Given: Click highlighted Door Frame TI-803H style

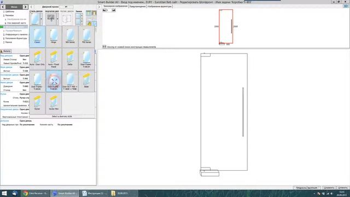Looking at the screenshot, I should coord(54,82).
